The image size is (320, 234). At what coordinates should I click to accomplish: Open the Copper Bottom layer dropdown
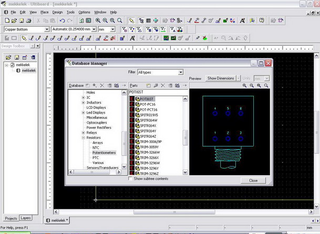47,29
